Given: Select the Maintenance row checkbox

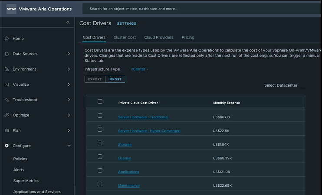Looking at the screenshot, I should point(100,184).
